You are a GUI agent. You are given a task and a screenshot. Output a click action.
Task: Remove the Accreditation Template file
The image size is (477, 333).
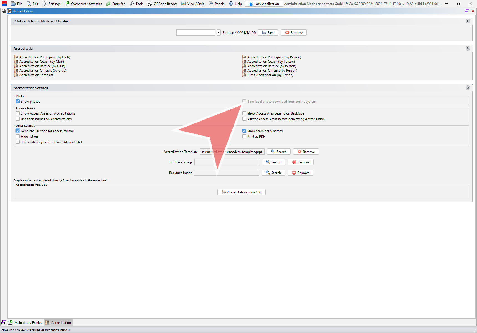306,152
